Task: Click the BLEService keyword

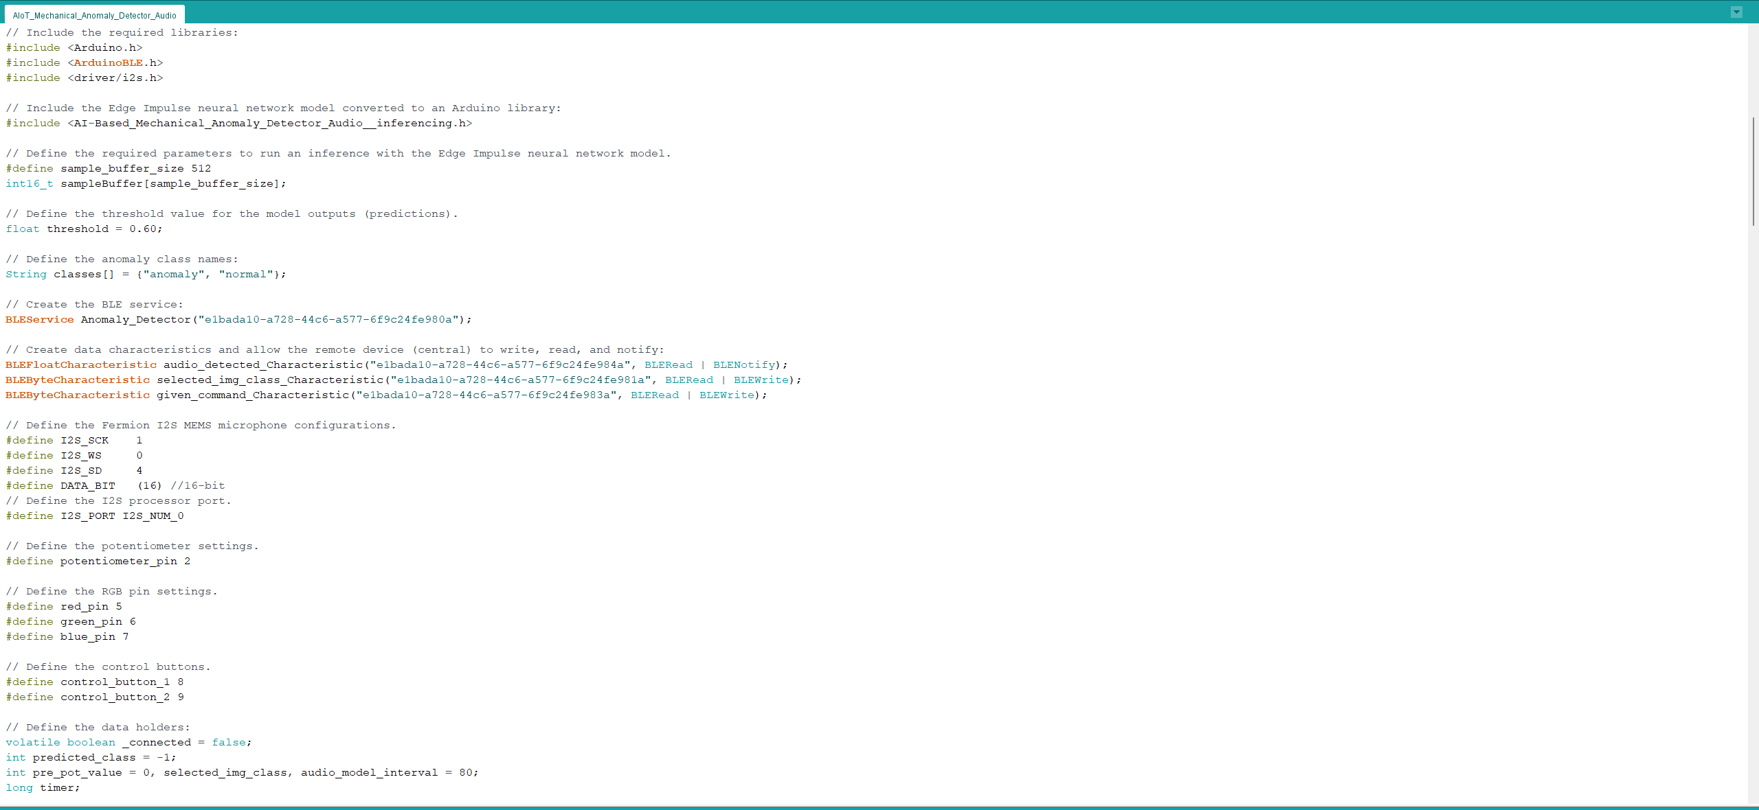Action: click(x=39, y=319)
